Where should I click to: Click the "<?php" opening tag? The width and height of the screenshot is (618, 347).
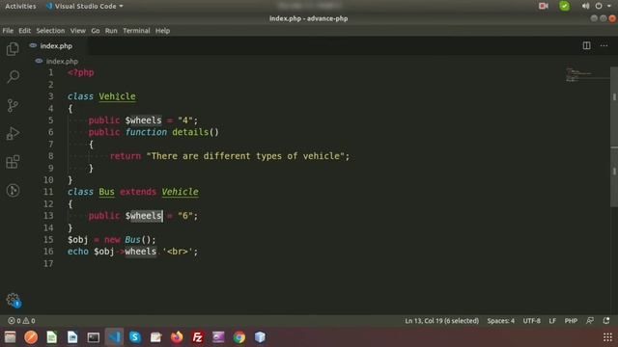point(81,73)
